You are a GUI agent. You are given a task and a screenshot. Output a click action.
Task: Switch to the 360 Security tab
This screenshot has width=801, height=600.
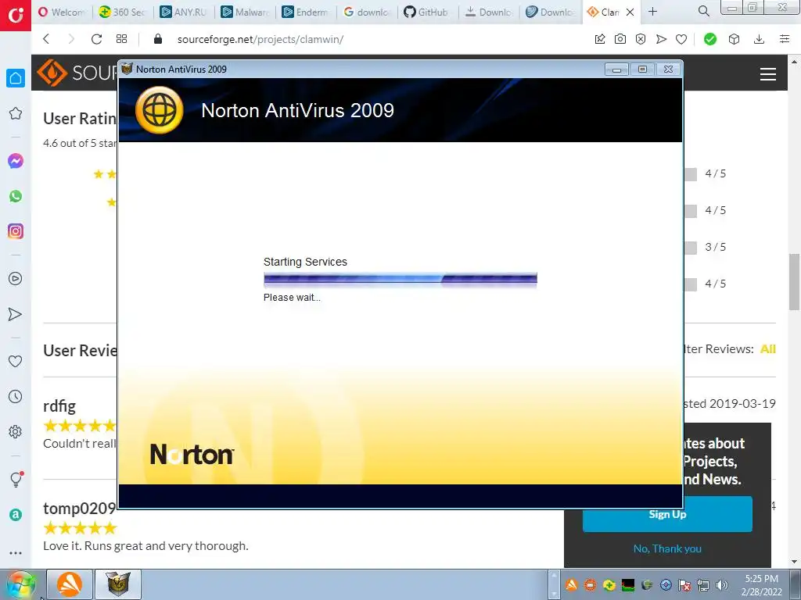pyautogui.click(x=123, y=12)
